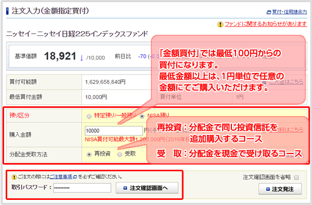Click the 購入金額 input field
Viewport: 312px width, 205px height.
pyautogui.click(x=113, y=131)
